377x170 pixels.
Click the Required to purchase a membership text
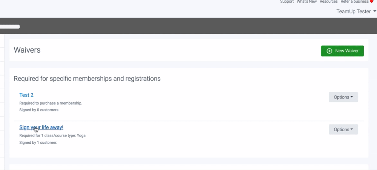(51, 103)
